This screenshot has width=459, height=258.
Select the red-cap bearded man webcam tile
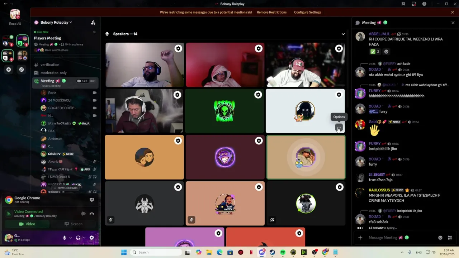click(306, 65)
